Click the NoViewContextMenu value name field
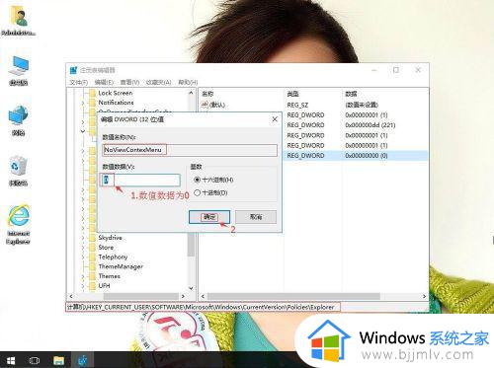Image resolution: width=494 pixels, height=368 pixels. coord(190,150)
